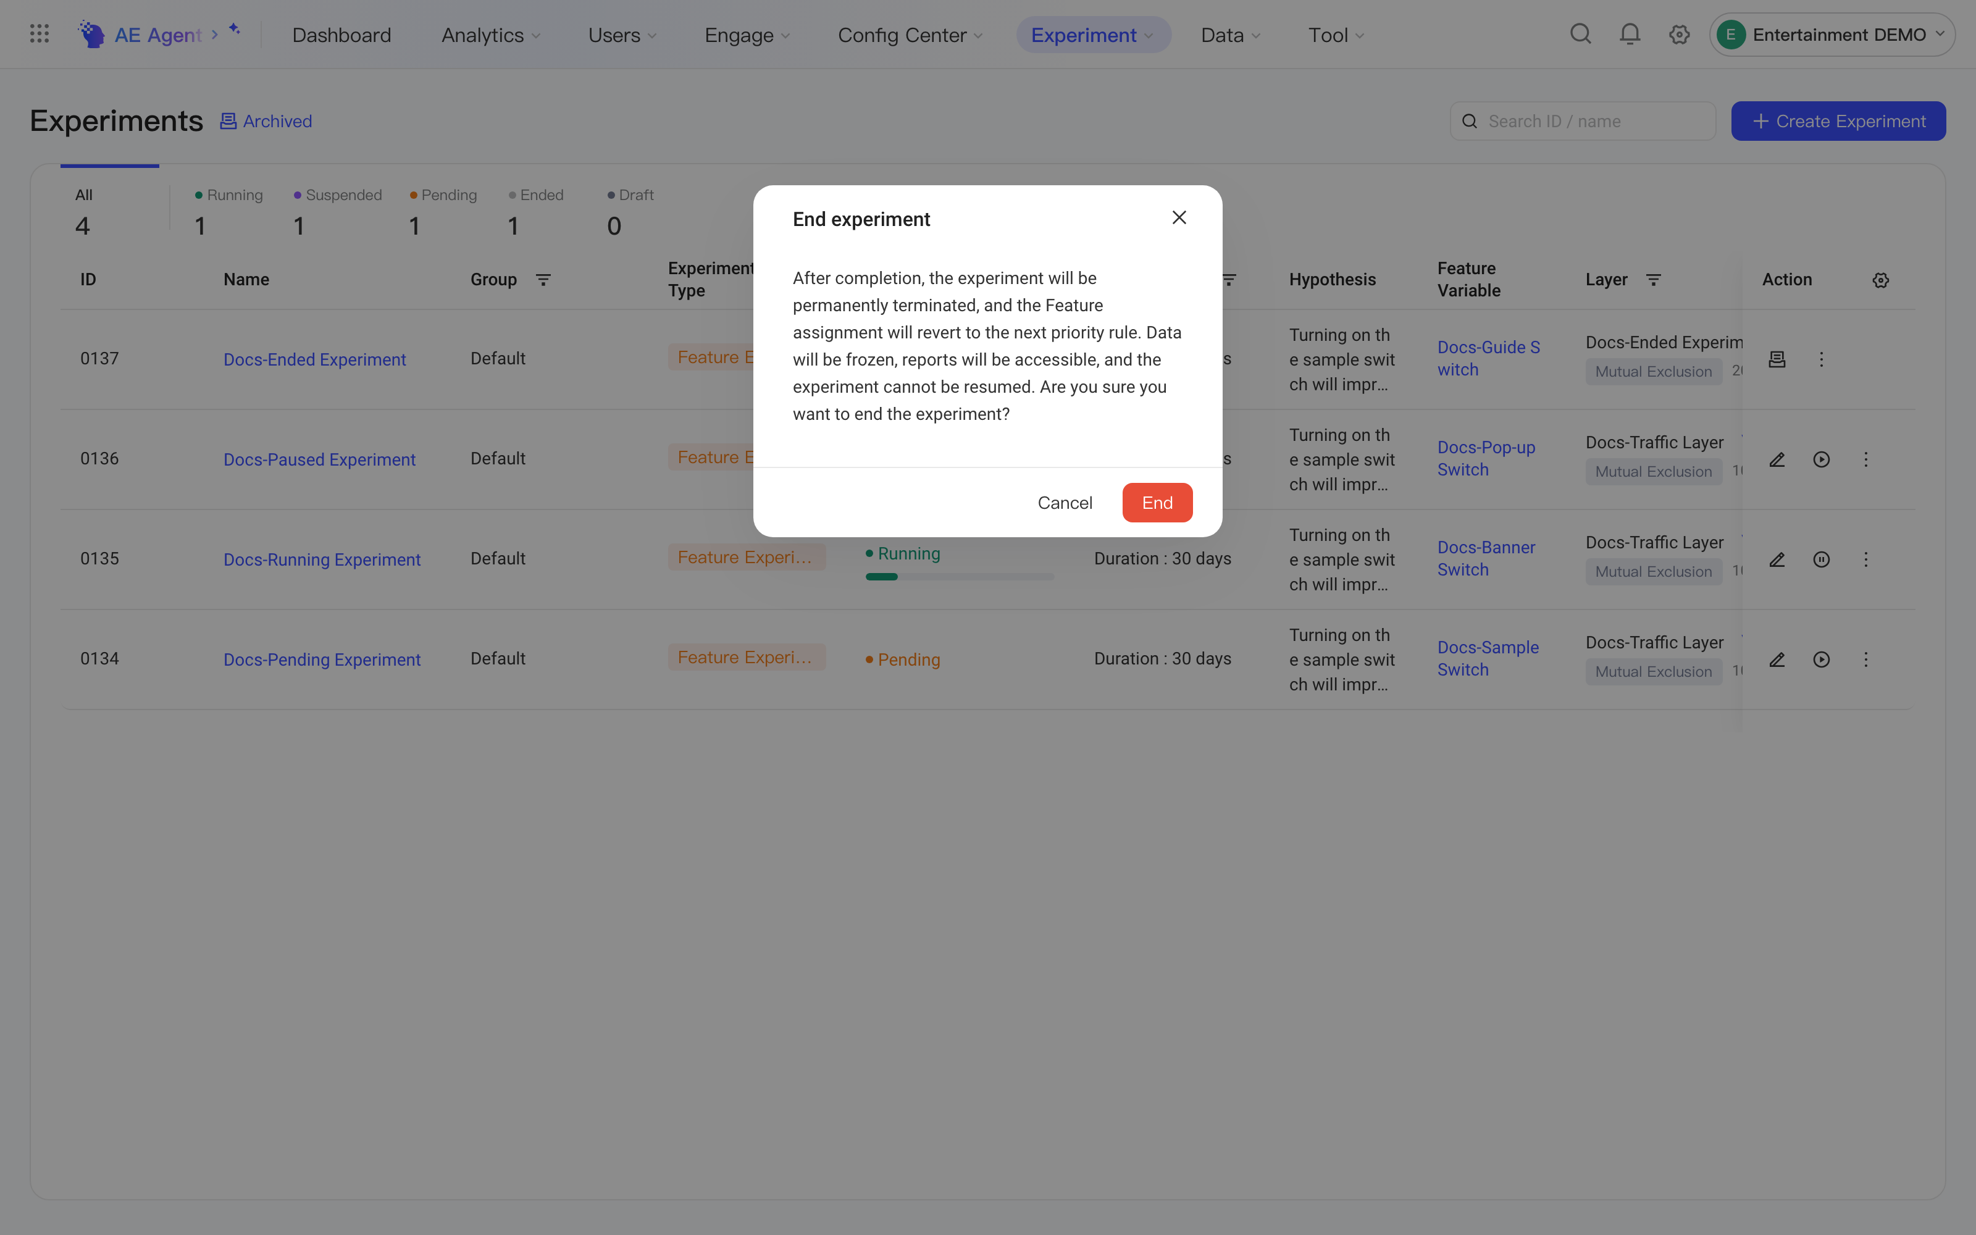
Task: Open column settings gear in Action header
Action: coord(1880,280)
